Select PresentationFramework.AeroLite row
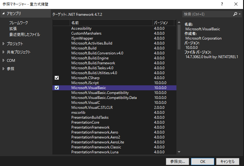Image resolution: width=244 pixels, height=166 pixels. click(x=114, y=142)
